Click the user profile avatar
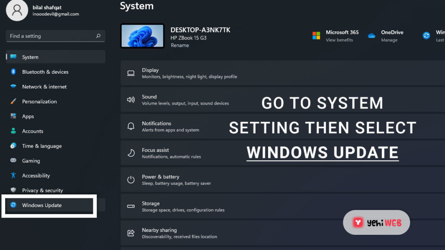The image size is (445, 250). tap(17, 10)
